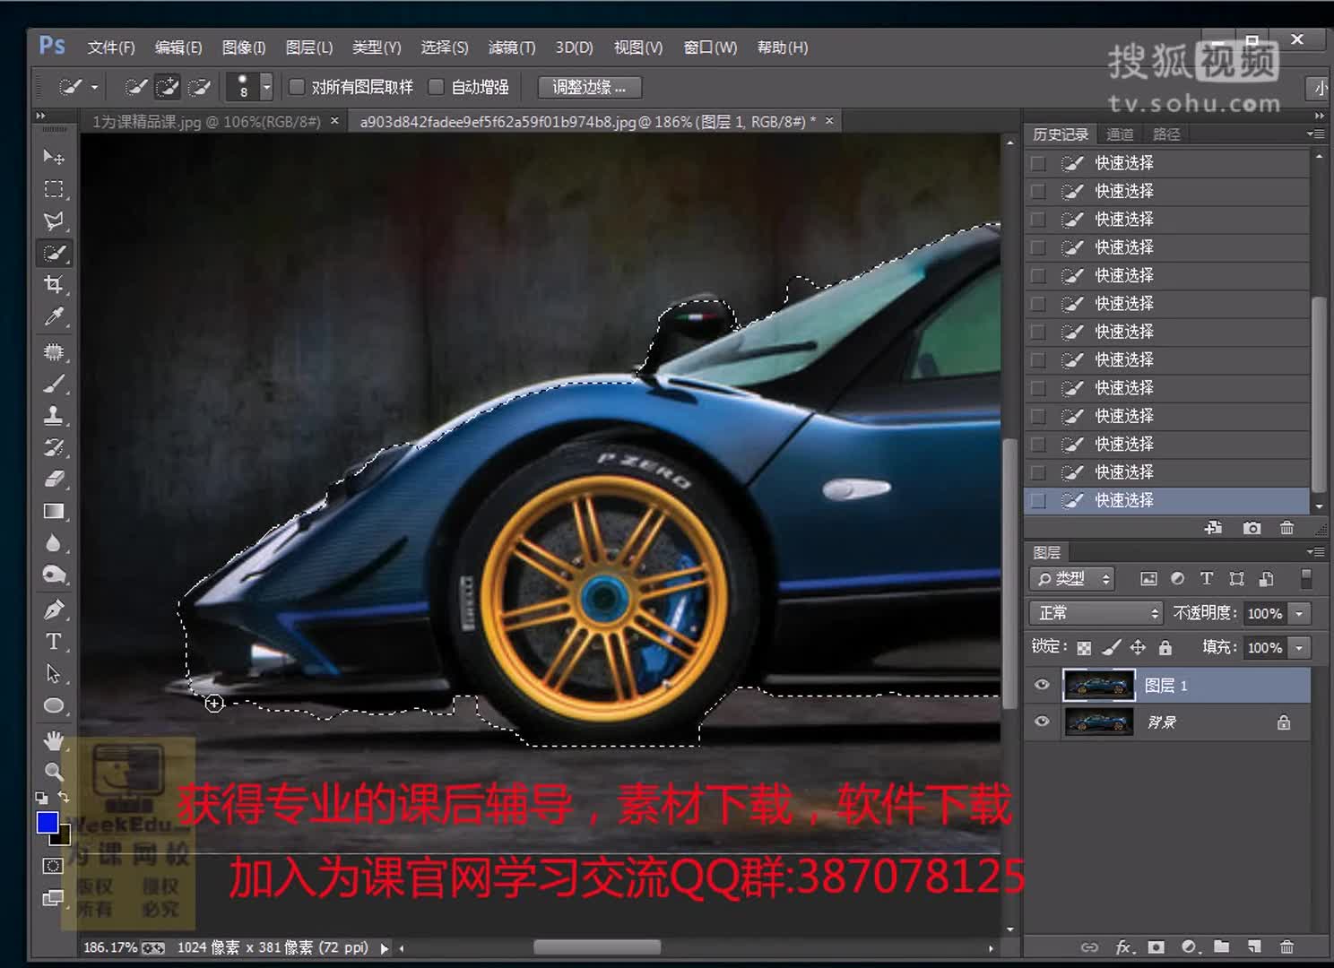Image resolution: width=1334 pixels, height=968 pixels.
Task: Swap foreground and background colors
Action: coord(64,797)
